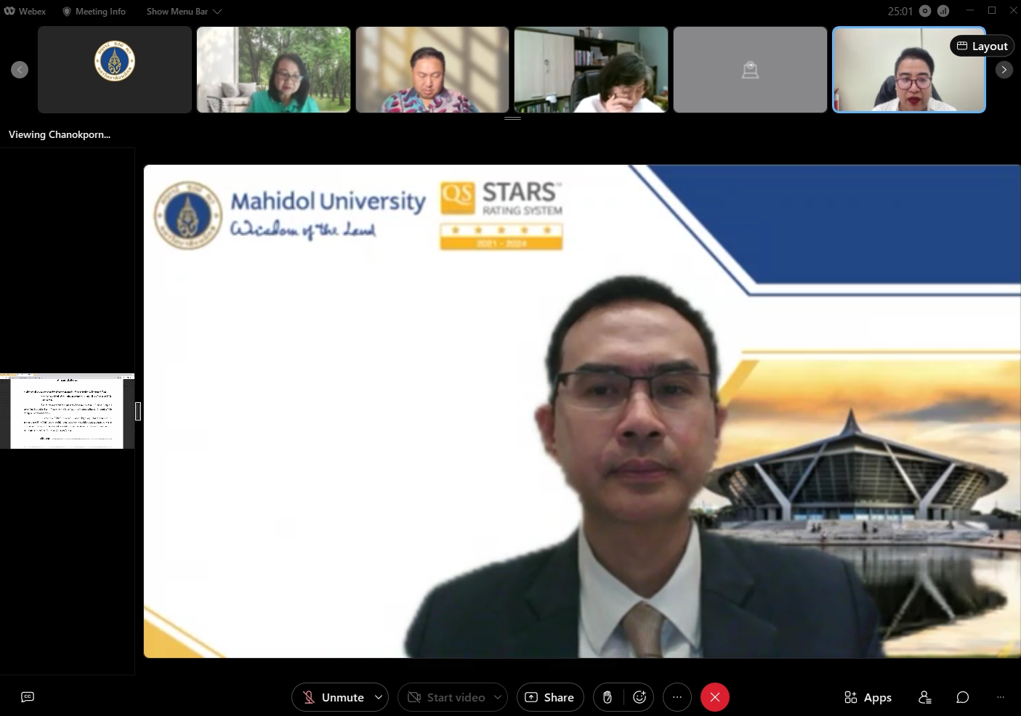Open the reactions smiley icon
The width and height of the screenshot is (1021, 716).
pyautogui.click(x=639, y=697)
